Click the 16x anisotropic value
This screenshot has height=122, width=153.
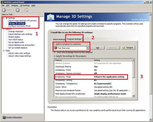tap(96, 67)
